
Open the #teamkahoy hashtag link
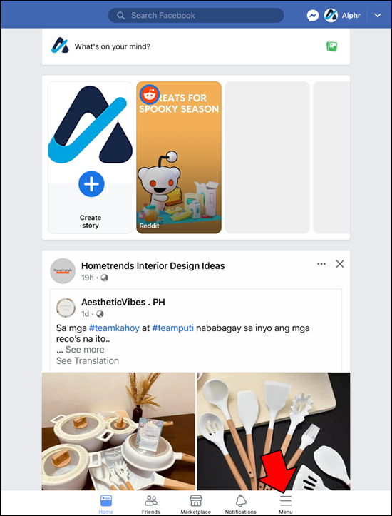click(x=114, y=328)
